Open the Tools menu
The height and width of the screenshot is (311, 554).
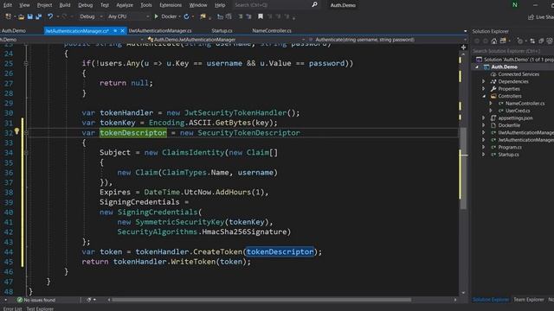(146, 5)
